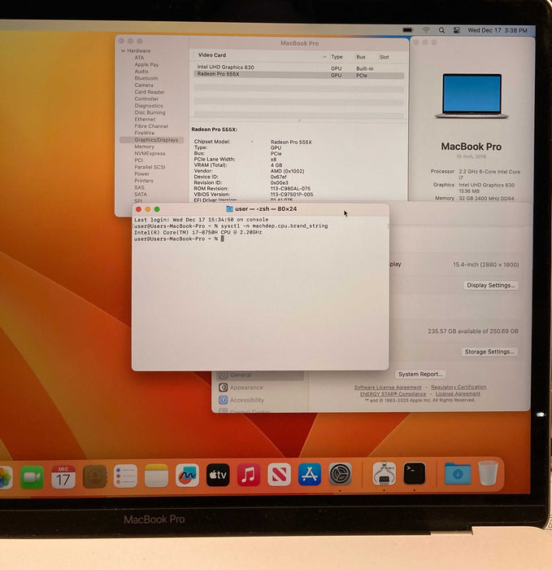Select the Radeon Pro 555X row
Image resolution: width=552 pixels, height=570 pixels.
point(299,75)
